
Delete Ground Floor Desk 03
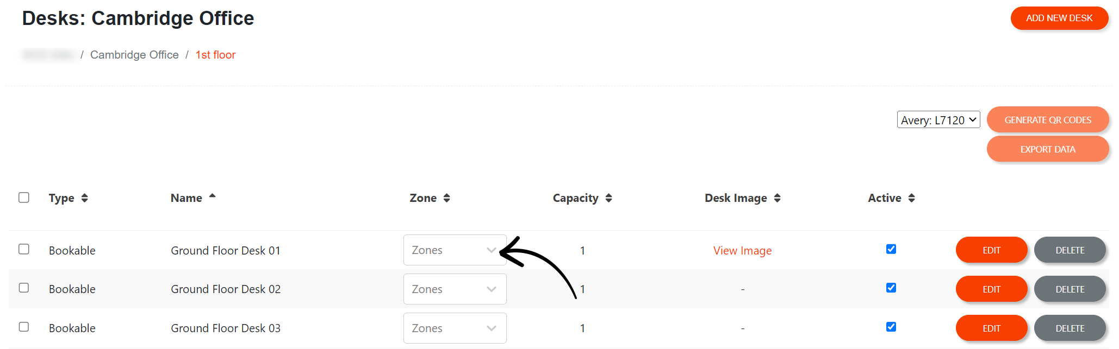[x=1070, y=328]
